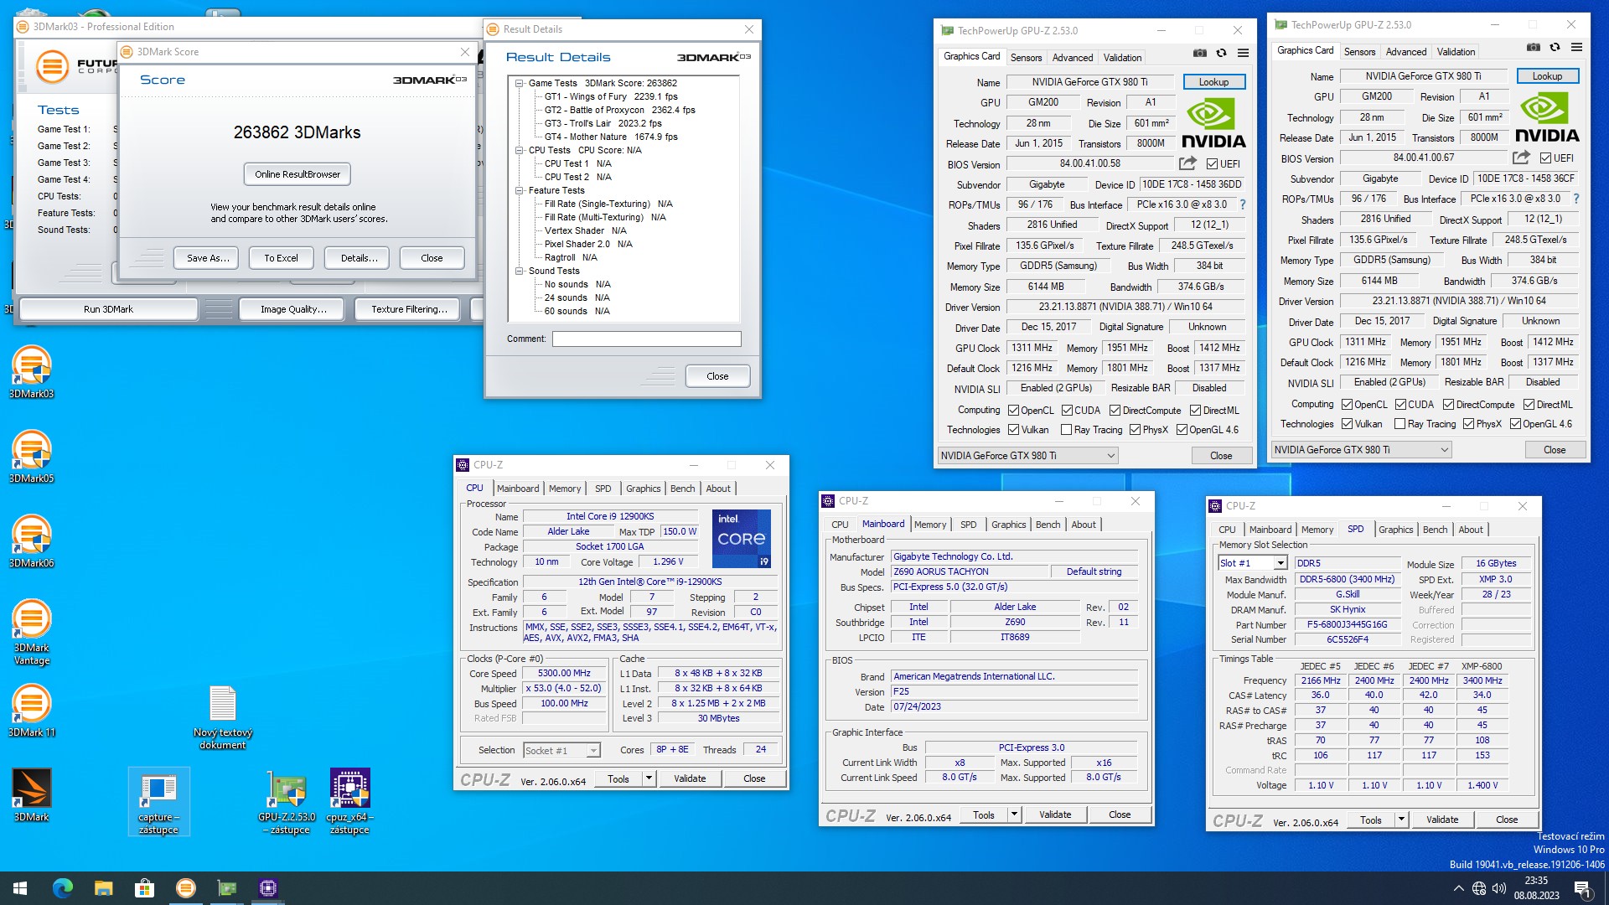
Task: Switch to Sensors tab in left GPU-Z
Action: coord(1026,58)
